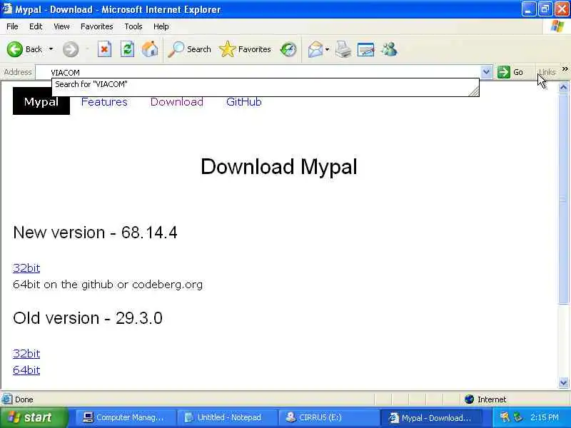571x428 pixels.
Task: Refresh the page with green arrows icon
Action: click(127, 49)
